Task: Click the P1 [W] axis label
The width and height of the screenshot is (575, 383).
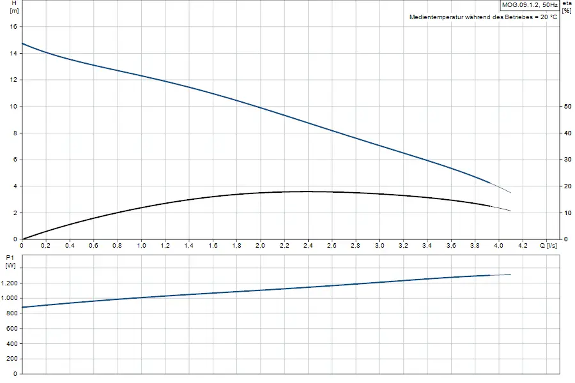Action: click(x=10, y=262)
